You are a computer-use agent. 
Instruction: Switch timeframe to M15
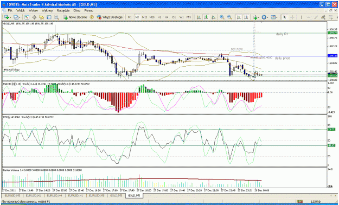click(144, 17)
